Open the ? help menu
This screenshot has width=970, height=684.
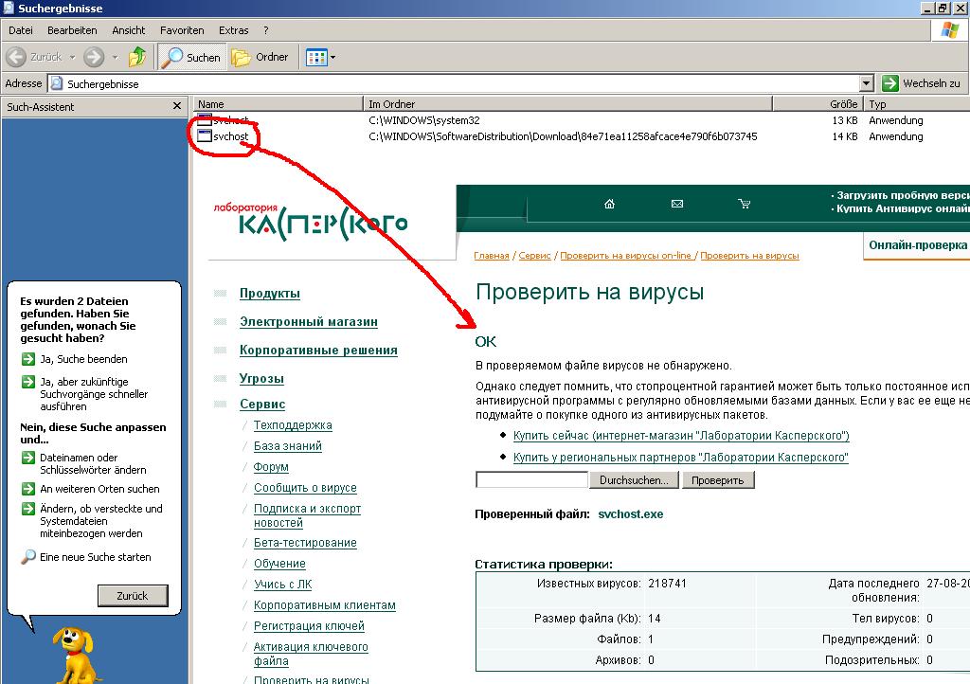point(266,30)
